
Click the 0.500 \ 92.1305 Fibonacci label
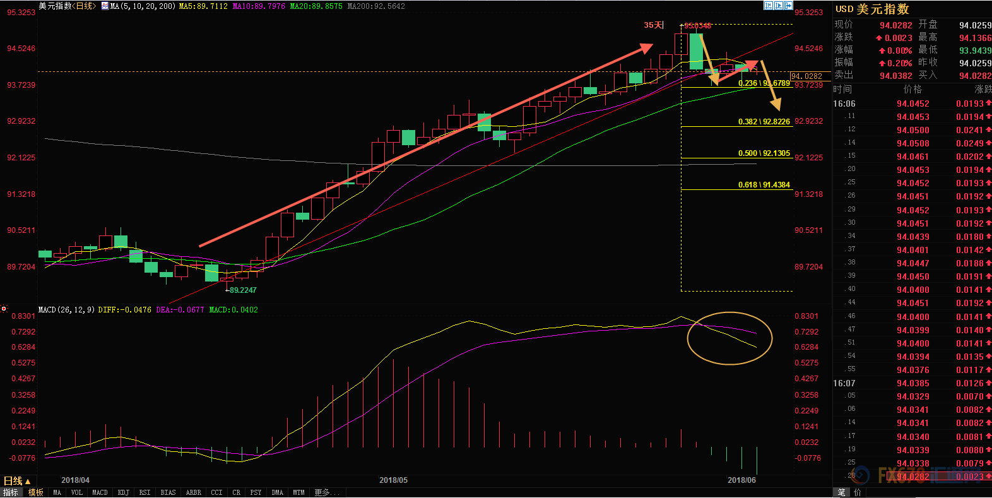tap(764, 153)
